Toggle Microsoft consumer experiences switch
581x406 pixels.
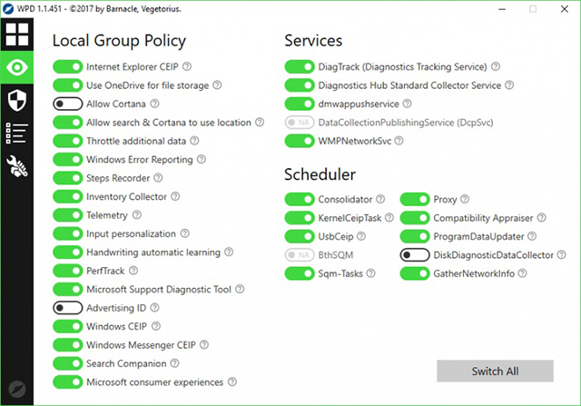(68, 381)
